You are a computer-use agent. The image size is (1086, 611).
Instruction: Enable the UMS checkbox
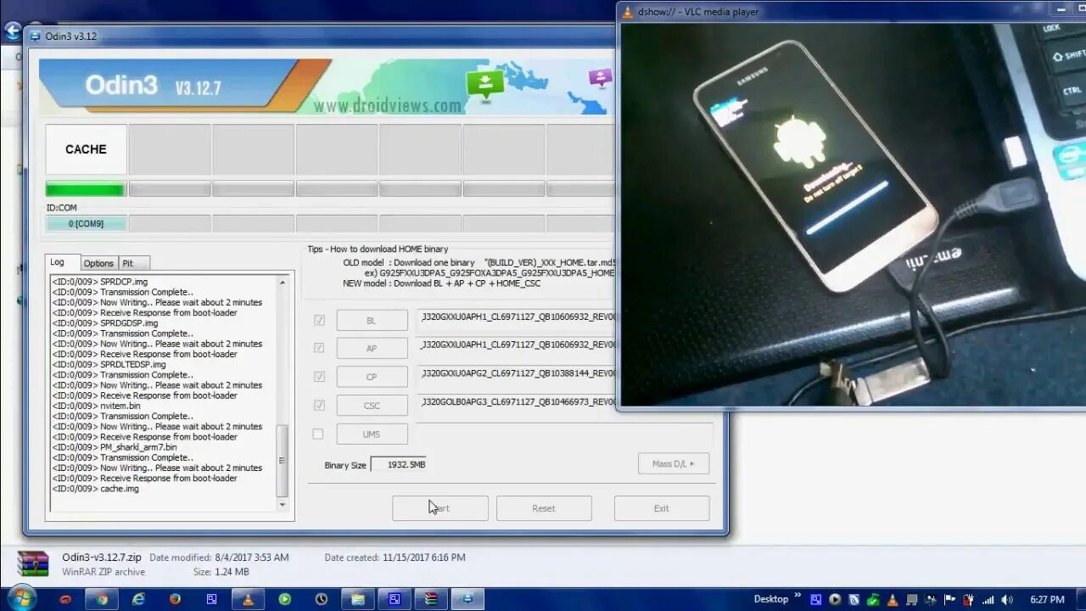318,434
